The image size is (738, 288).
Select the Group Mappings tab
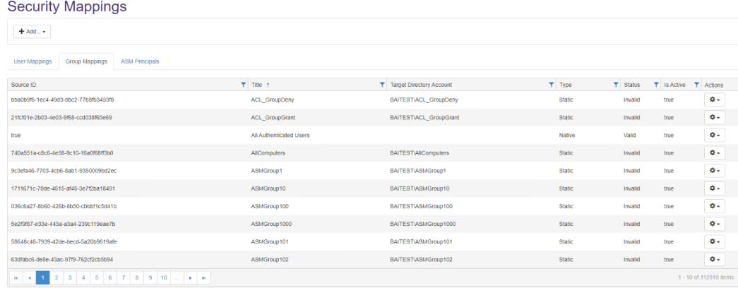86,61
